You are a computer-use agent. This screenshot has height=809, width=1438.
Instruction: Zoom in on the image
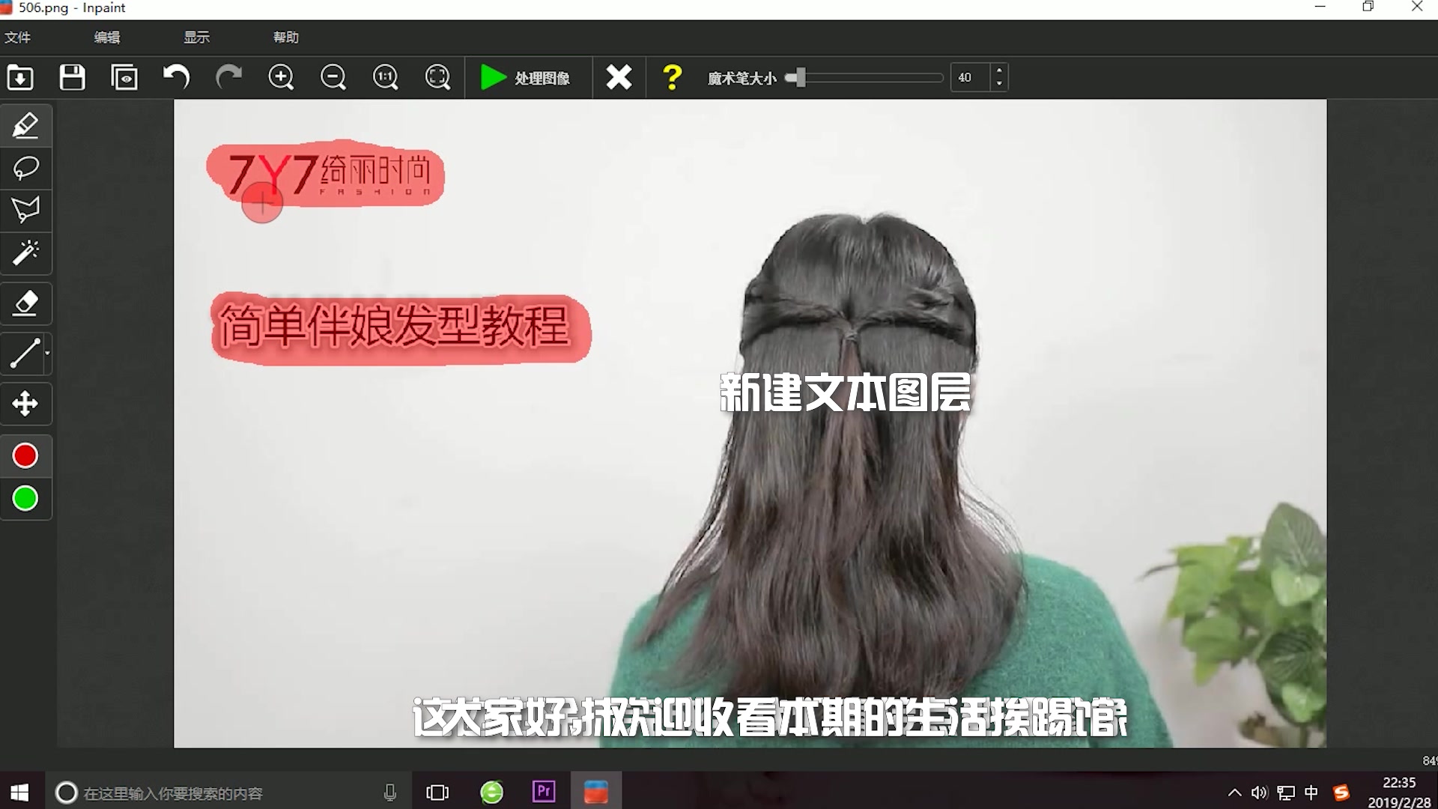(x=282, y=77)
